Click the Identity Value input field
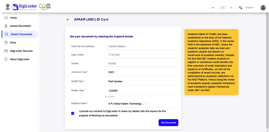Viewport: 269px width, 132px height. 141,91
